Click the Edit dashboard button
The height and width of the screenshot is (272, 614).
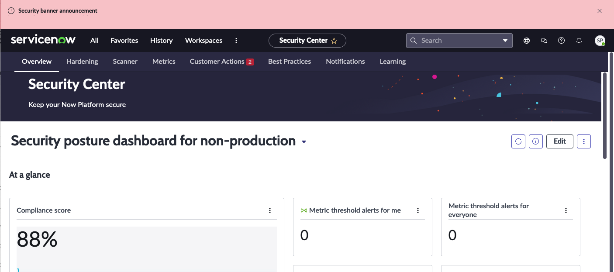pos(560,141)
